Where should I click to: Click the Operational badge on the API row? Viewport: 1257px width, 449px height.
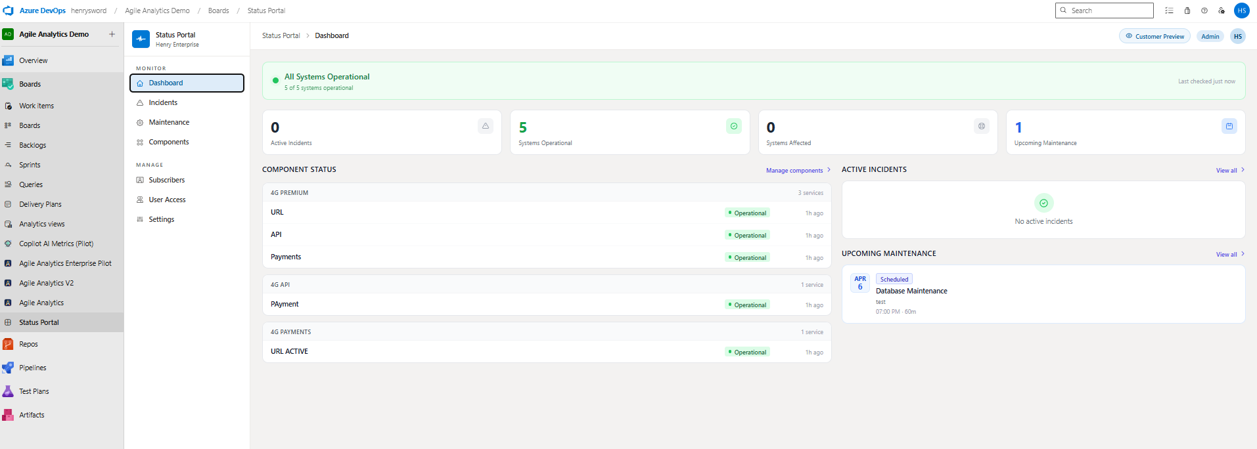click(x=747, y=235)
